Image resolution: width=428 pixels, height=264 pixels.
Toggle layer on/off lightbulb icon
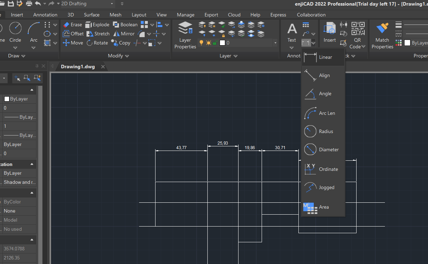(201, 43)
